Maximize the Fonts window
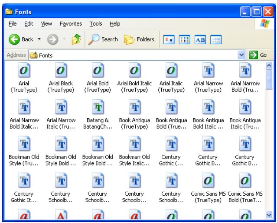Screen dimensions: 277x223 tap(257, 12)
